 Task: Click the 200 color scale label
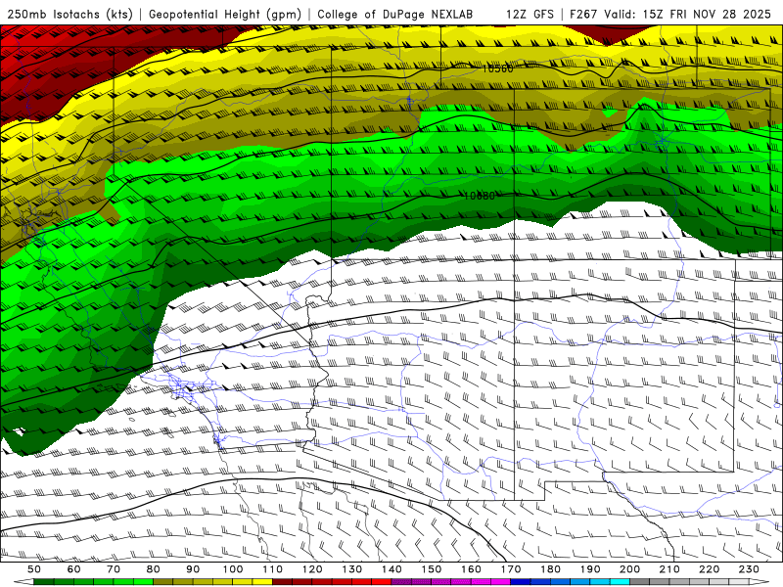pyautogui.click(x=630, y=569)
